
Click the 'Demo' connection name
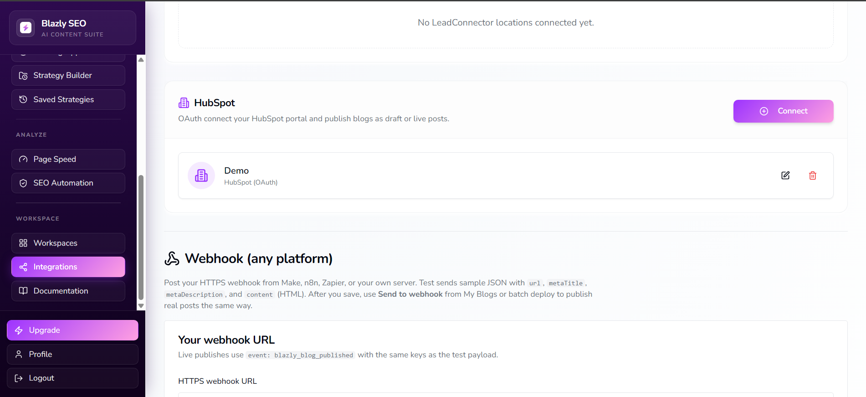coord(236,170)
